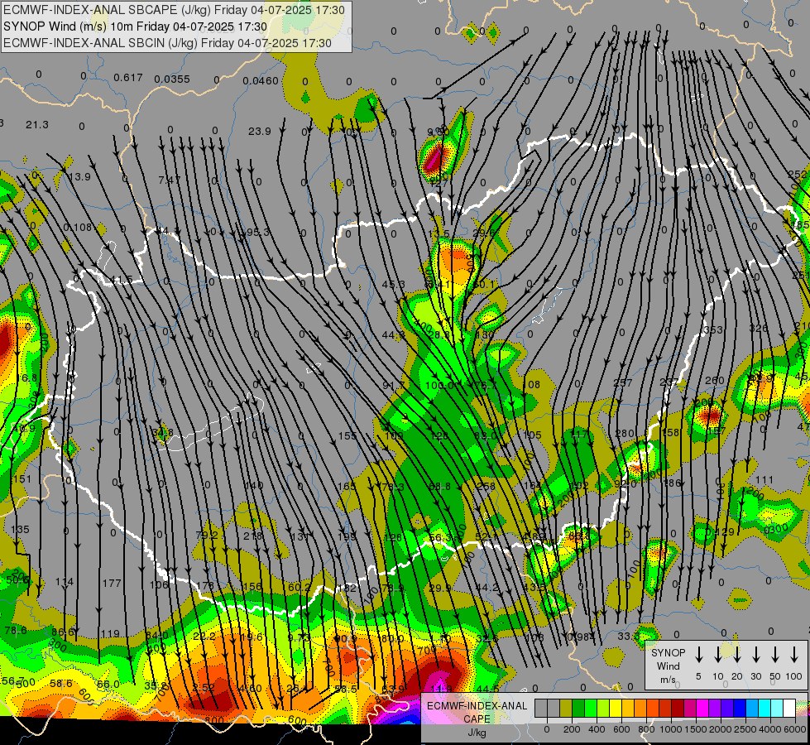Click the 13.9 value on the map
This screenshot has height=745, width=810.
[x=79, y=177]
